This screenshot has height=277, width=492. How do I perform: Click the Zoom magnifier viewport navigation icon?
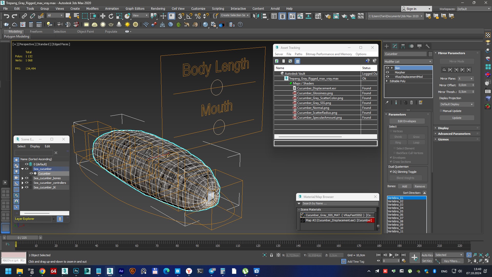click(469, 255)
